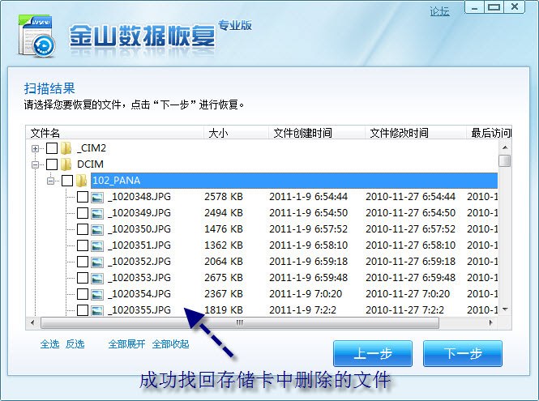
Task: Click 全选 to select all files
Action: [x=49, y=344]
